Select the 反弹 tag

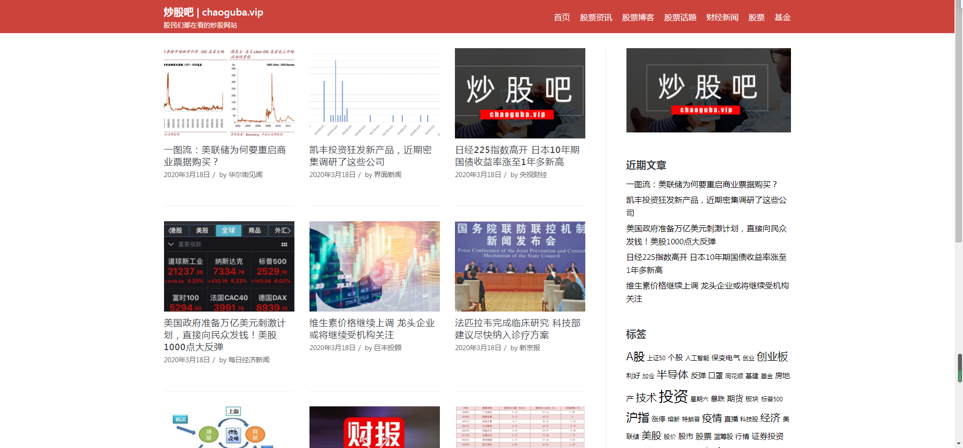click(698, 376)
